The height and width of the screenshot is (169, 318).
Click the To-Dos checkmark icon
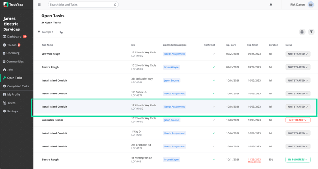[x=4, y=45]
